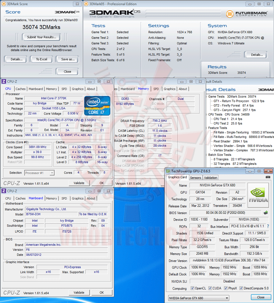
Task: Open Graphics tab in bottom CPU-Z window
Action: [x=78, y=198]
